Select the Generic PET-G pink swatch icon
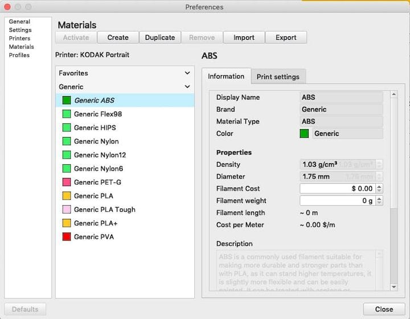The width and height of the screenshot is (410, 319). click(x=67, y=183)
